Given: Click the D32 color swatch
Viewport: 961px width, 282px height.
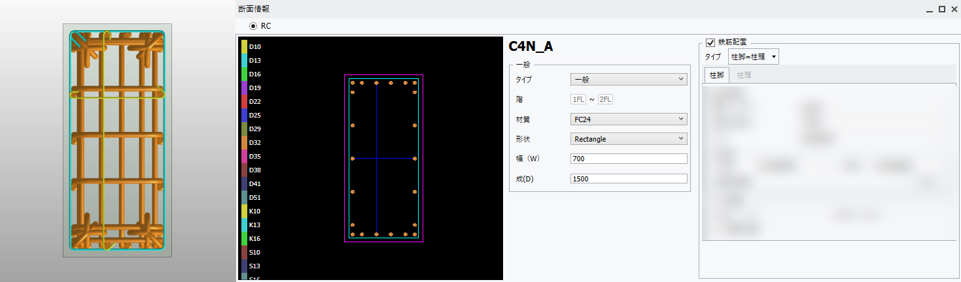Looking at the screenshot, I should [x=244, y=142].
